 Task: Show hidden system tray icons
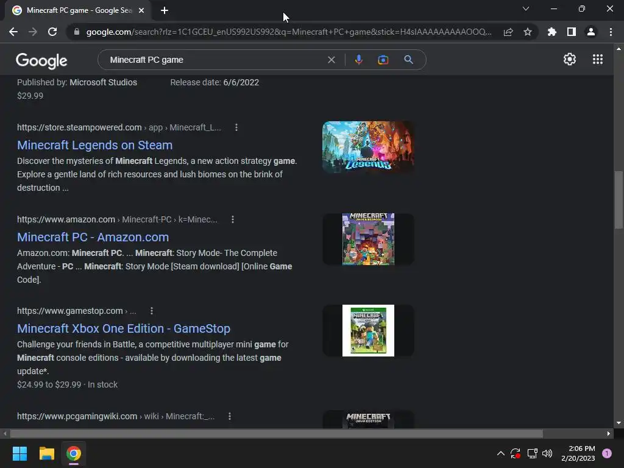501,453
